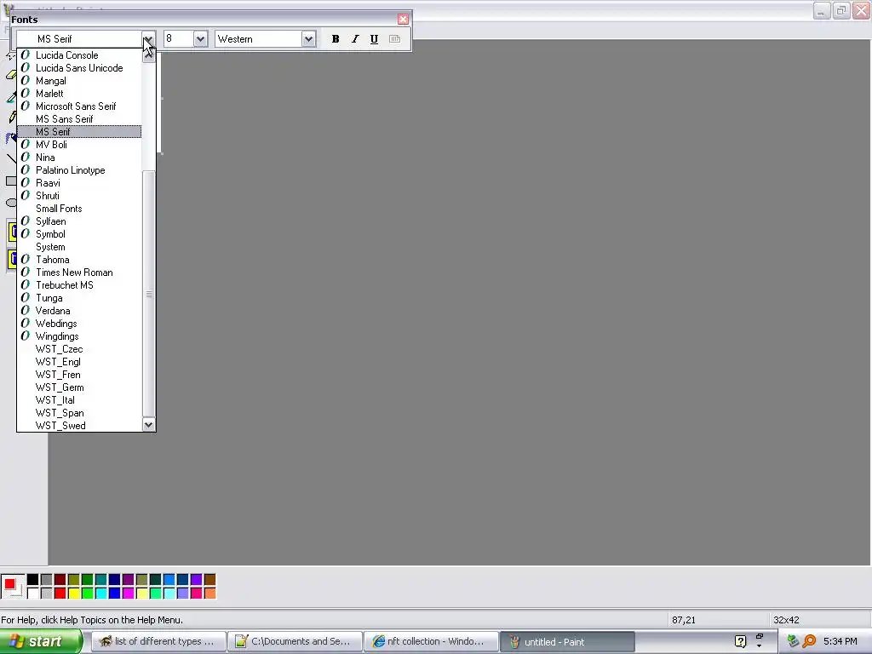Viewport: 872px width, 654px height.
Task: Select WST_Fren font
Action: point(79,375)
